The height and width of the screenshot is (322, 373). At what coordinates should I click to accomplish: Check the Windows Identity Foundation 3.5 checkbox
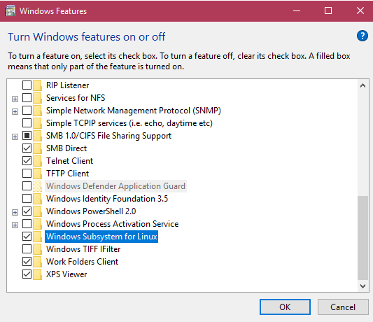click(27, 199)
